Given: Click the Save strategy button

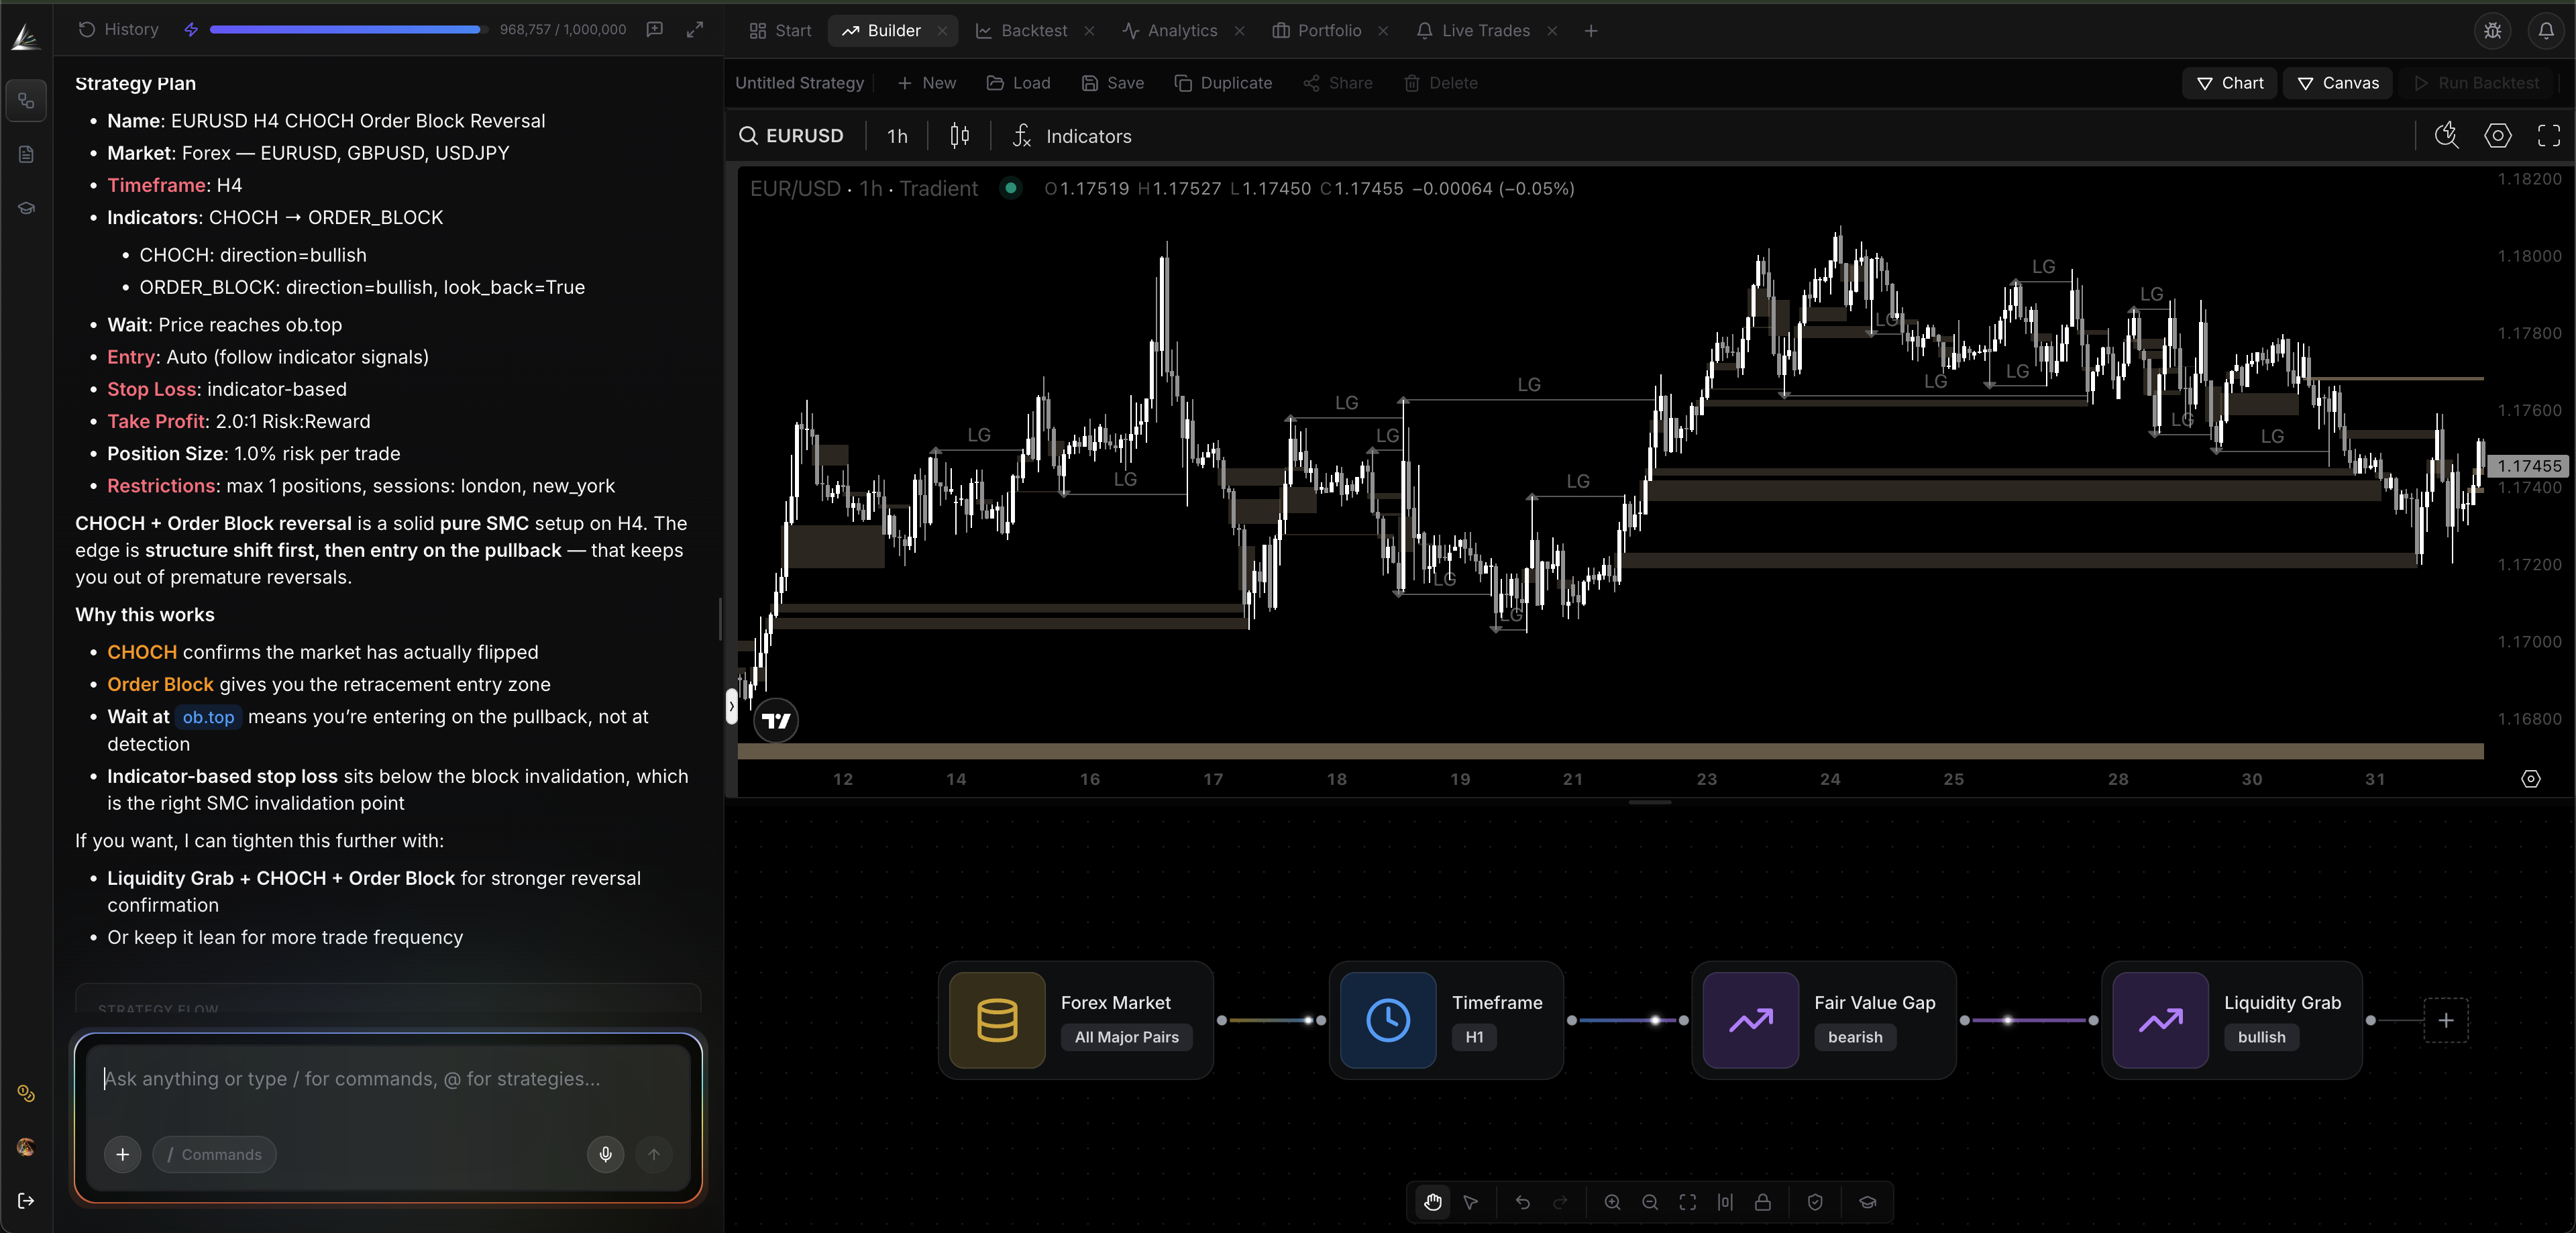Looking at the screenshot, I should tap(1112, 83).
